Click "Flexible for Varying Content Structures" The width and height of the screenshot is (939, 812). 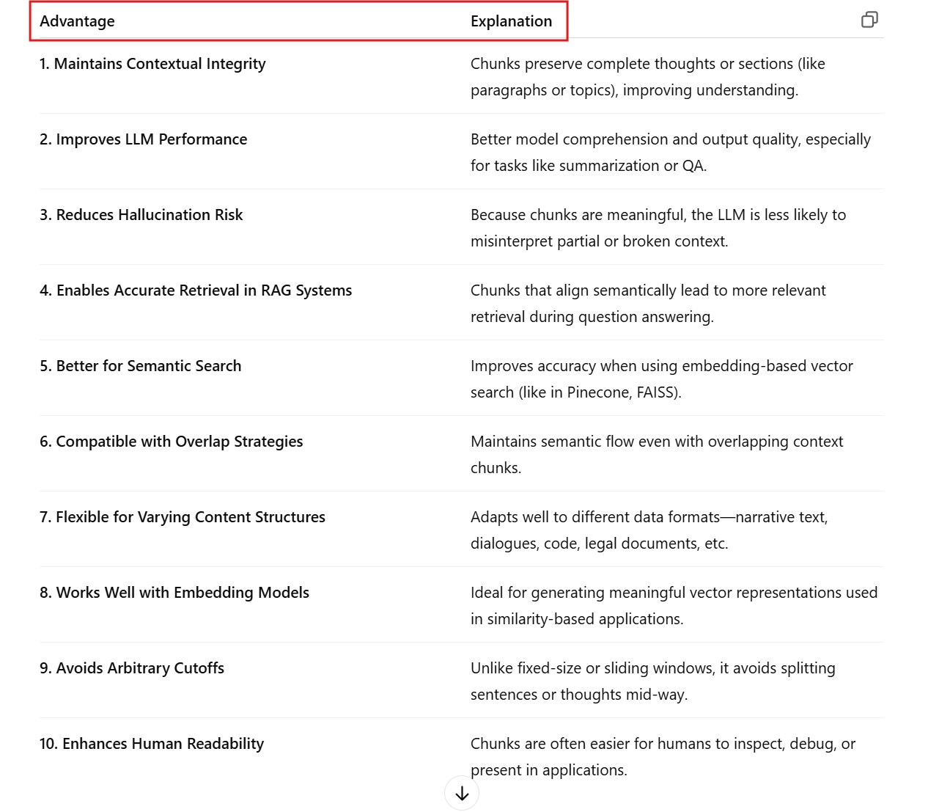coord(182,517)
